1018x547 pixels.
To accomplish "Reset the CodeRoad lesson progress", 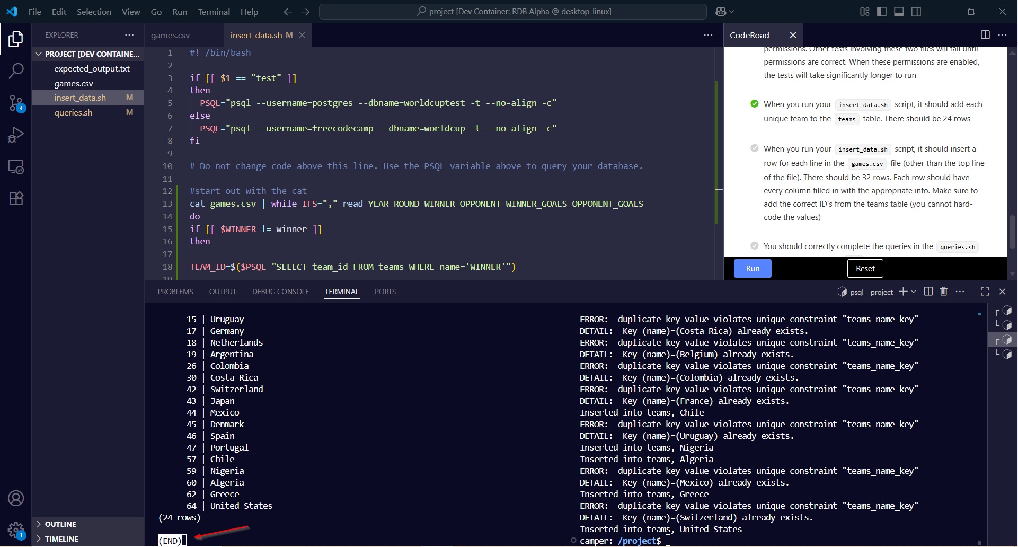I will coord(864,268).
